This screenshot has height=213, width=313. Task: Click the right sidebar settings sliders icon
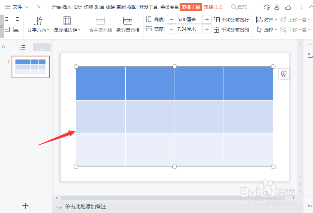coord(310,55)
